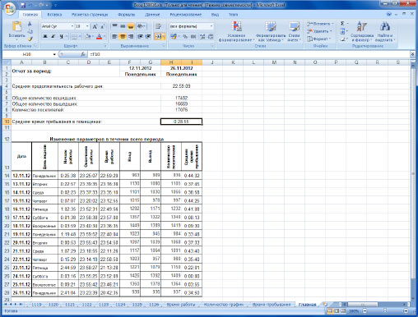Viewport: 418px width, 317px height.
Task: Toggle Italic formatting
Action: 53,36
